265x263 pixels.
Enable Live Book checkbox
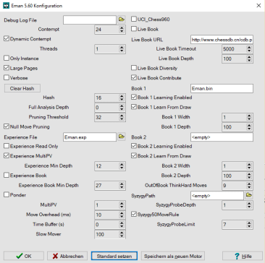[x=134, y=29]
